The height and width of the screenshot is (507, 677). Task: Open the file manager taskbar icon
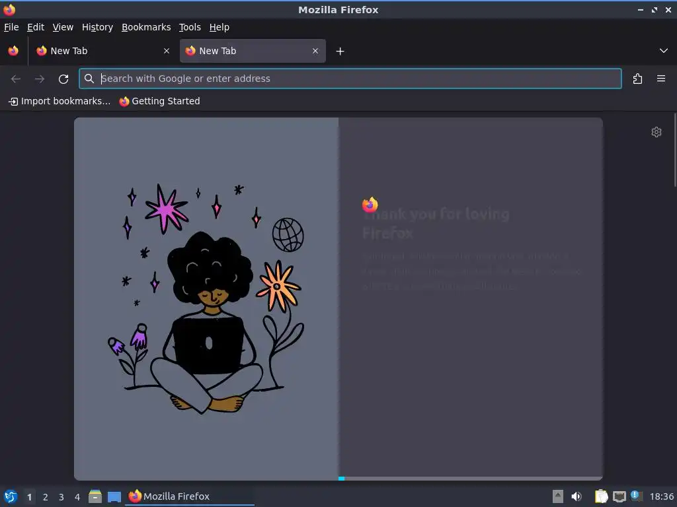[x=95, y=496]
